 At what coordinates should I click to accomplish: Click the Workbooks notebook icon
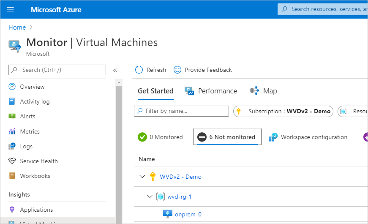click(12, 176)
